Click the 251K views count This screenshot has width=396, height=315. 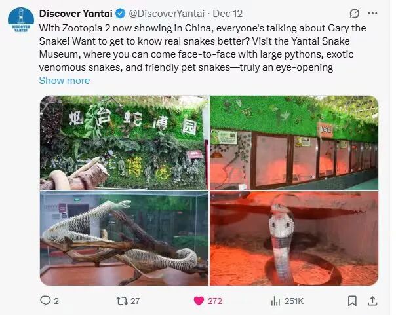point(294,301)
